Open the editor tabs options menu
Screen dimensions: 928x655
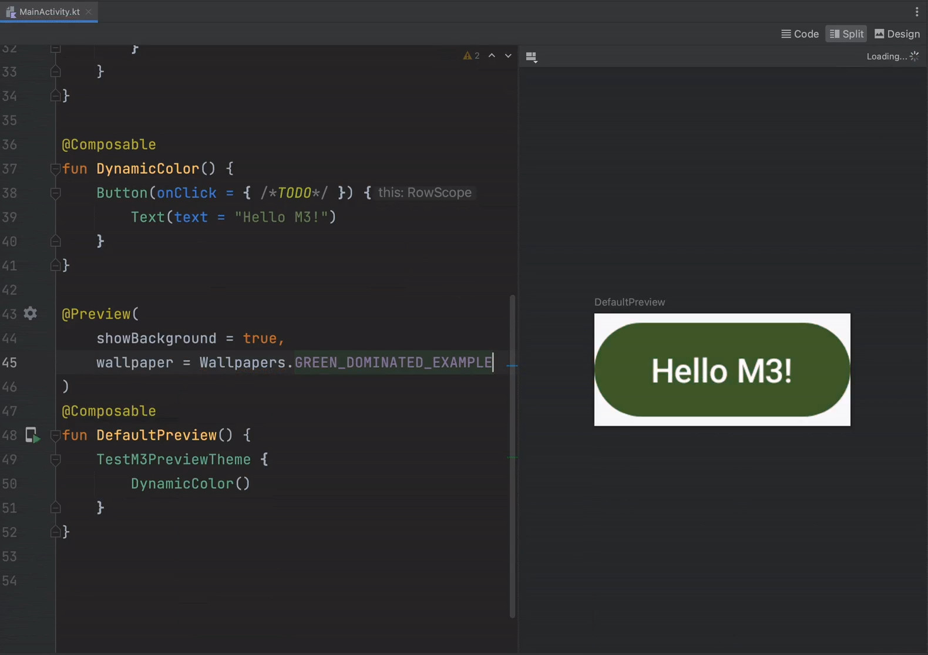(x=916, y=12)
